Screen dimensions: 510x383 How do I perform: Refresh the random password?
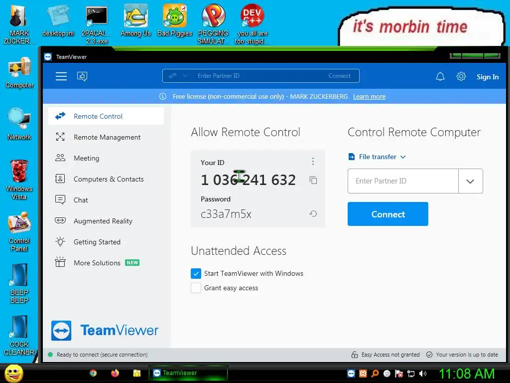(x=313, y=213)
